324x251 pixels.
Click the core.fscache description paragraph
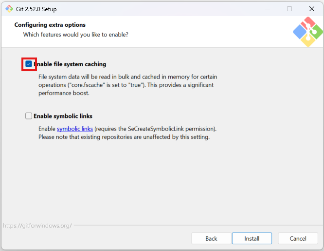click(x=127, y=85)
